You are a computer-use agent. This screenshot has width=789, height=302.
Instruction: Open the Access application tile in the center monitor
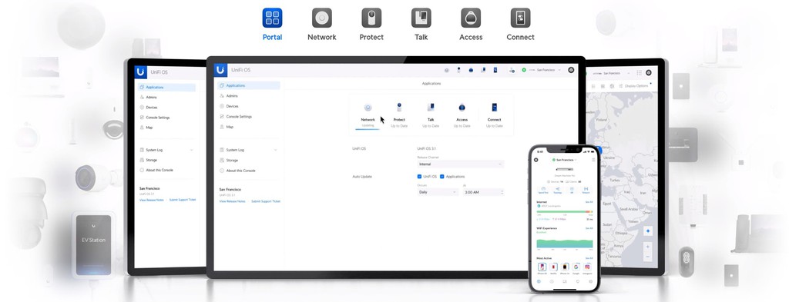(x=462, y=114)
